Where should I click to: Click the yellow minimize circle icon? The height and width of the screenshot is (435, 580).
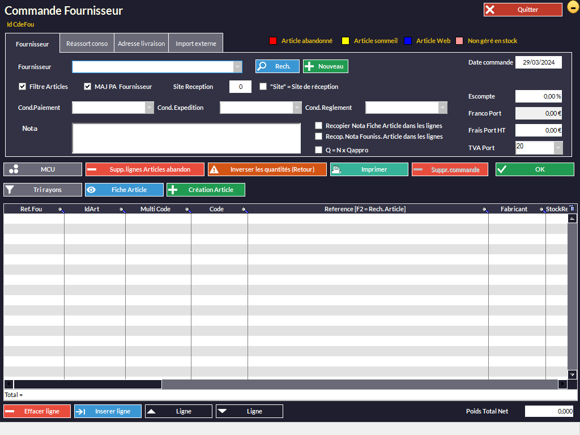coord(573,8)
